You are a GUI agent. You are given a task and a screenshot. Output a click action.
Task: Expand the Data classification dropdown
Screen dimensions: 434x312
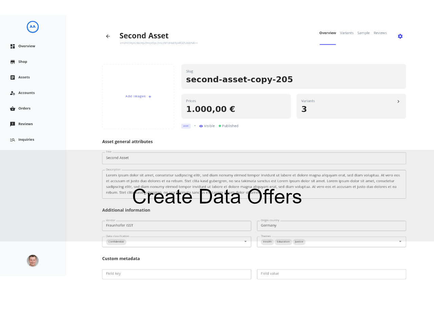(245, 241)
